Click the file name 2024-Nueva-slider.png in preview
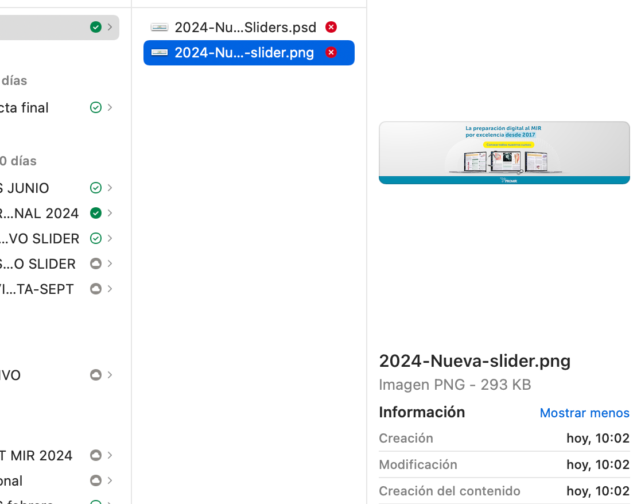This screenshot has height=504, width=637. click(x=475, y=361)
